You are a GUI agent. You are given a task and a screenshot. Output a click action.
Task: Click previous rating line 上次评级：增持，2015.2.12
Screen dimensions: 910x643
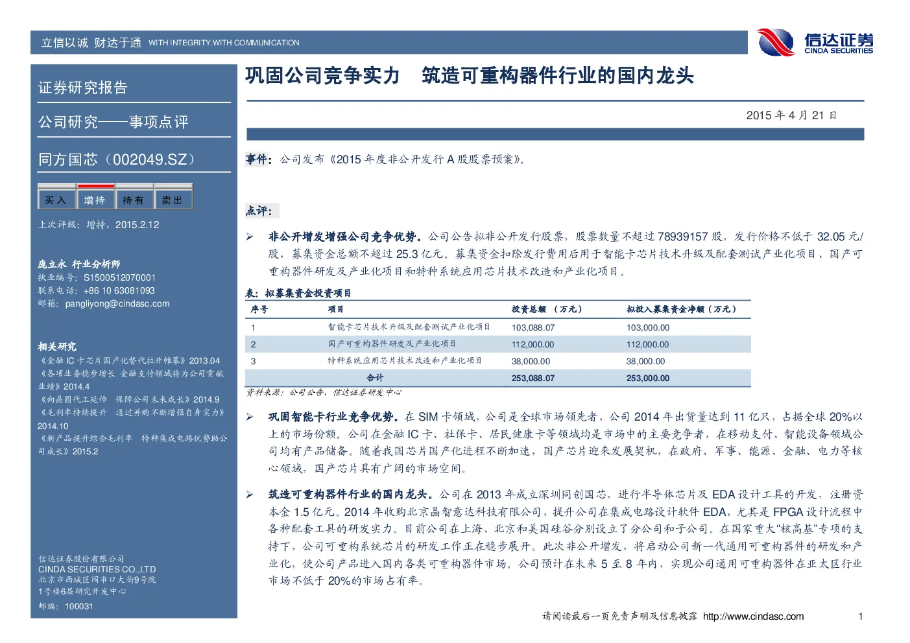pyautogui.click(x=99, y=225)
